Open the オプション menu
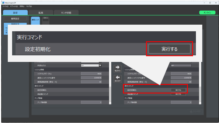 coord(14,6)
